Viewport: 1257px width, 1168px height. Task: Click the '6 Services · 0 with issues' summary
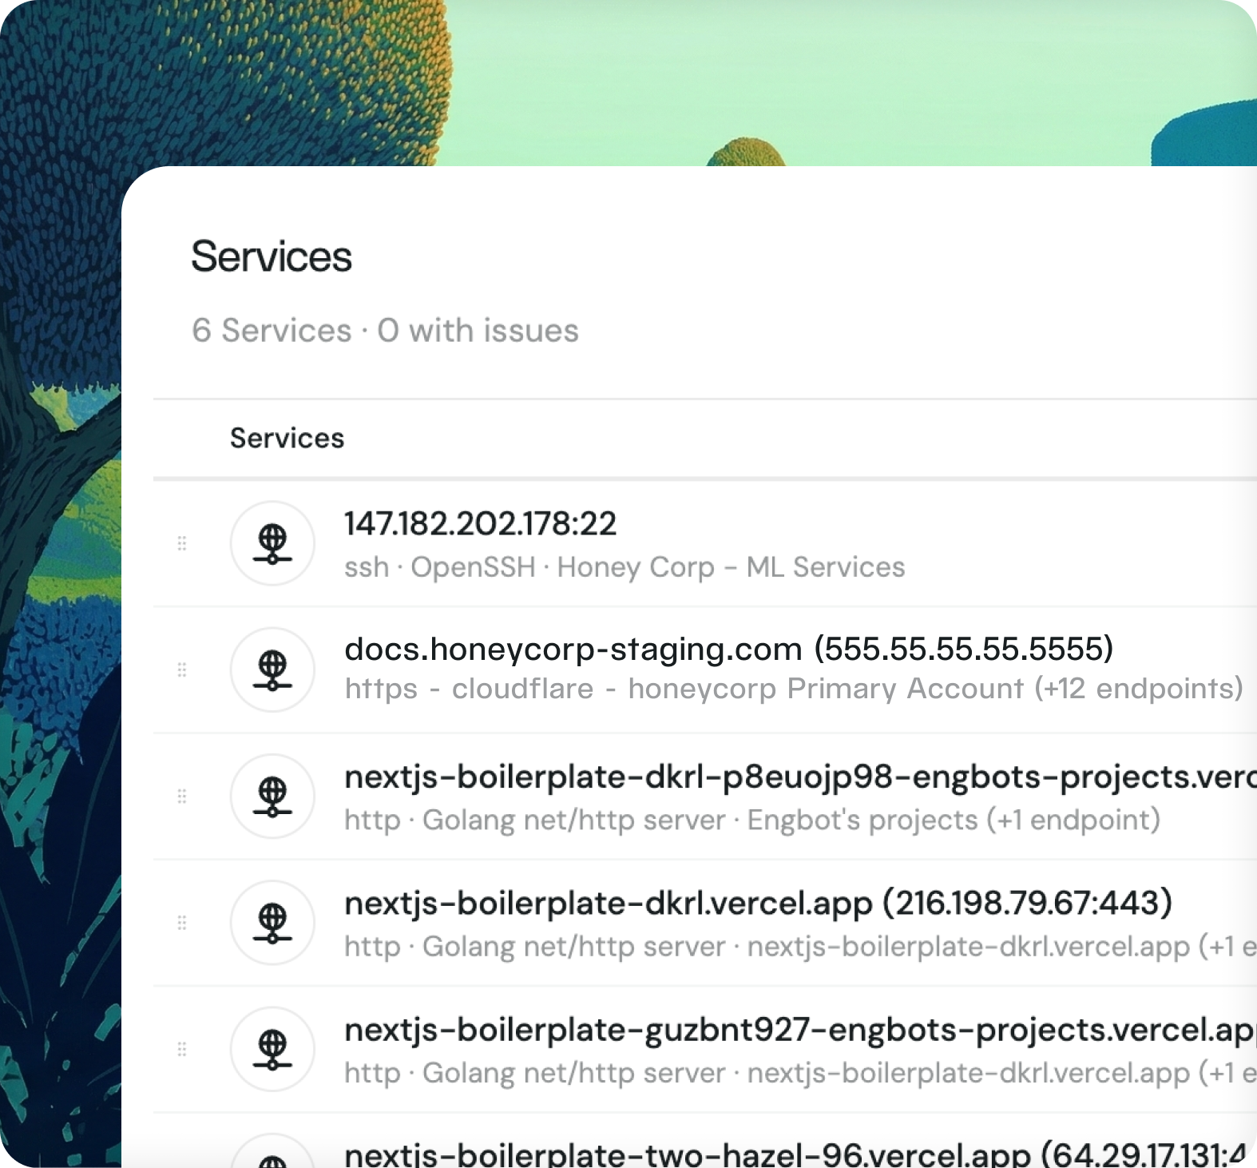(385, 331)
